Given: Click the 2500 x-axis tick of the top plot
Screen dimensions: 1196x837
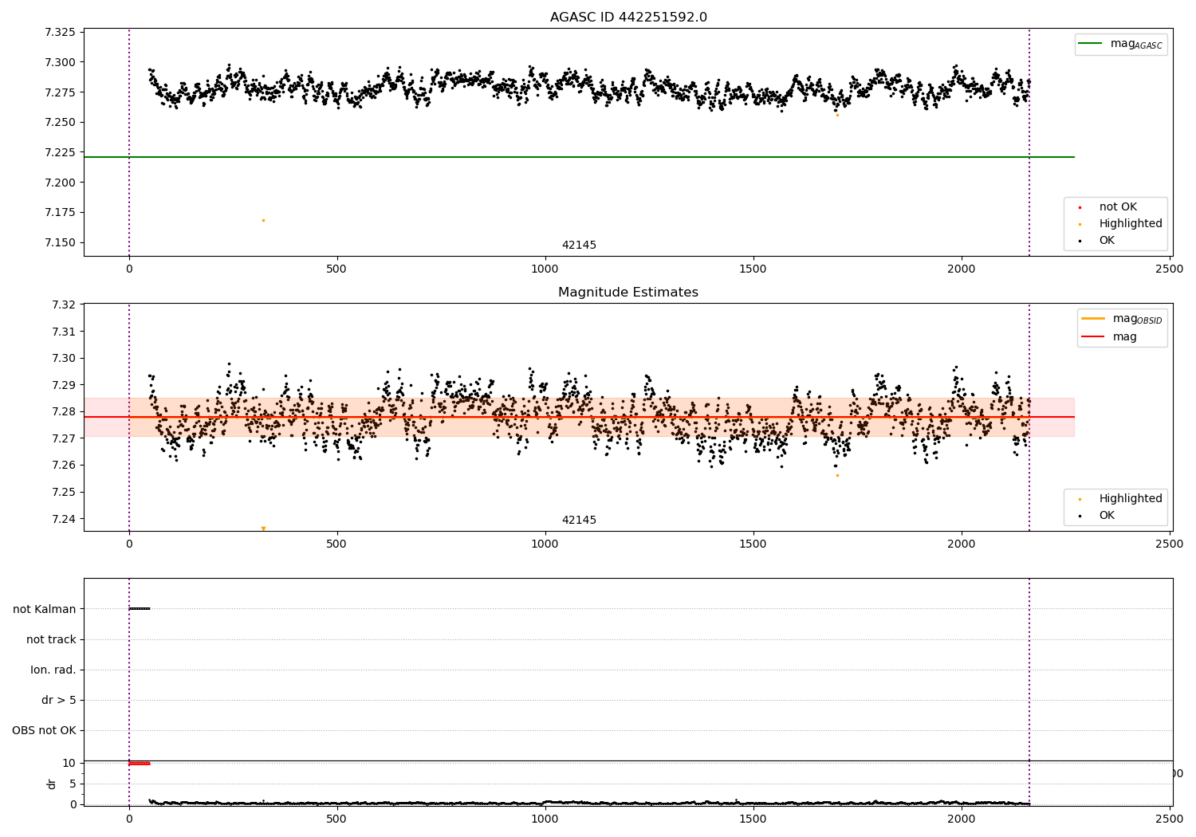Looking at the screenshot, I should 1170,269.
